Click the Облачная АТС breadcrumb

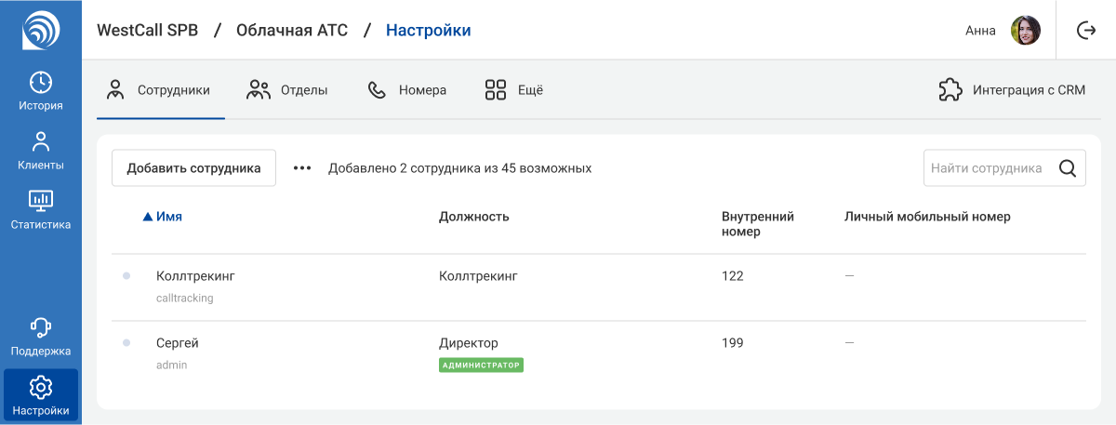pyautogui.click(x=292, y=31)
